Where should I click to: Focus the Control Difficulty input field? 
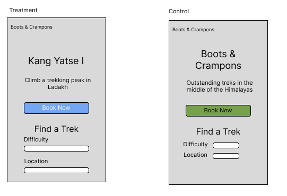pos(226,145)
